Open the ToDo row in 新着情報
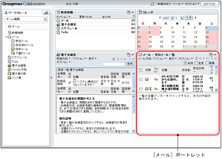This screenshot has width=222, height=159. click(96, 32)
